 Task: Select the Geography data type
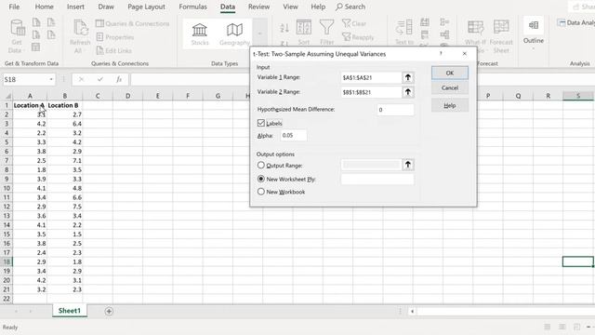[234, 34]
